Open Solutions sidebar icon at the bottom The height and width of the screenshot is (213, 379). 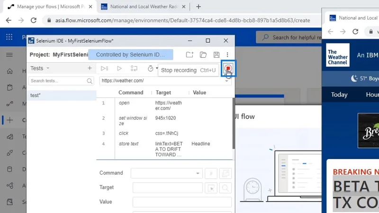[x=9, y=202]
